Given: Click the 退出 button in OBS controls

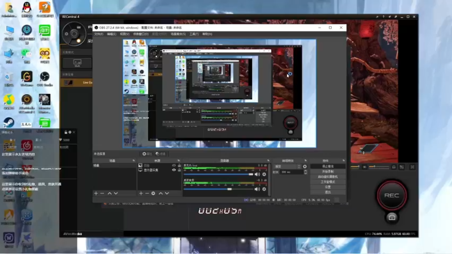Looking at the screenshot, I should pos(328,192).
